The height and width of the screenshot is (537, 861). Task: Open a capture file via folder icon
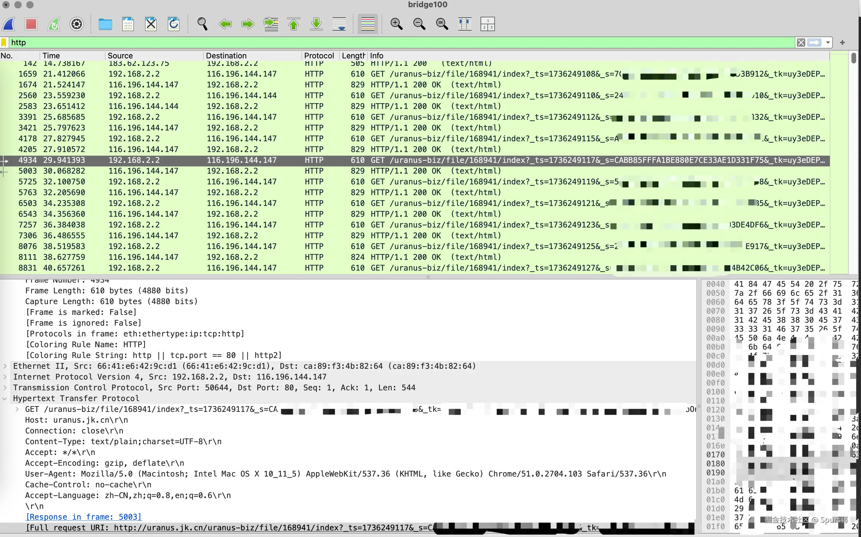105,24
